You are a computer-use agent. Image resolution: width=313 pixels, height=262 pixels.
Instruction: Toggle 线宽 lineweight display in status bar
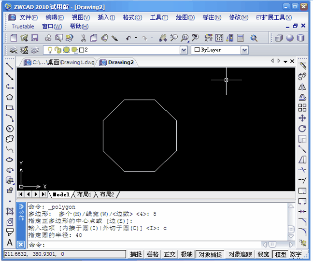pos(263,254)
